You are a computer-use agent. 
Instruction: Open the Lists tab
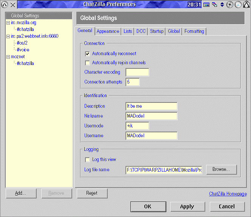coord(128,31)
